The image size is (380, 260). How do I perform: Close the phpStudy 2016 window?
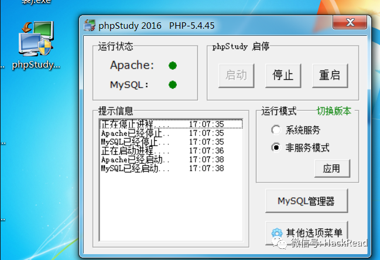[x=350, y=22]
